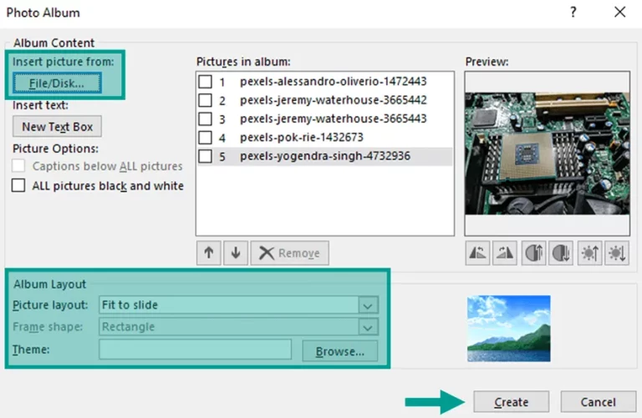
Task: Move selected picture down in list
Action: click(x=236, y=253)
